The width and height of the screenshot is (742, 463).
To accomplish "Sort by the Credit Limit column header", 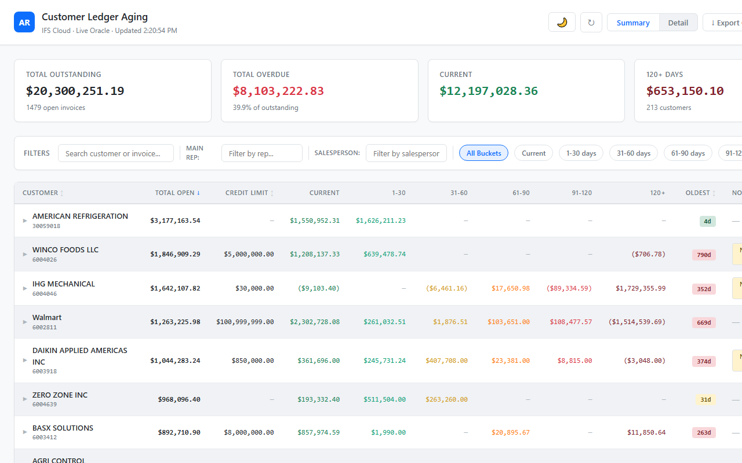I will (x=250, y=193).
